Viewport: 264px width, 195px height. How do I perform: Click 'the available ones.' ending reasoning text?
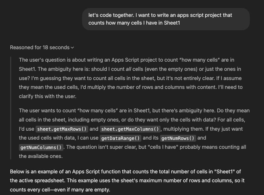tap(41, 156)
